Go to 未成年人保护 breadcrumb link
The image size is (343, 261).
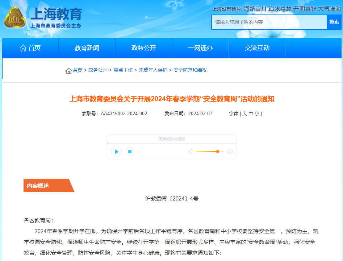tap(153, 70)
